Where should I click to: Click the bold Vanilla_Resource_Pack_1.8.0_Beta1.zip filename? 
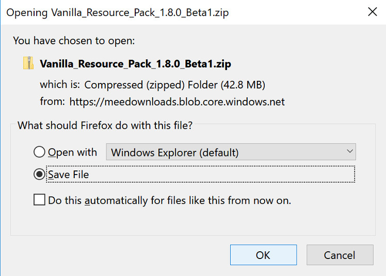[x=135, y=64]
